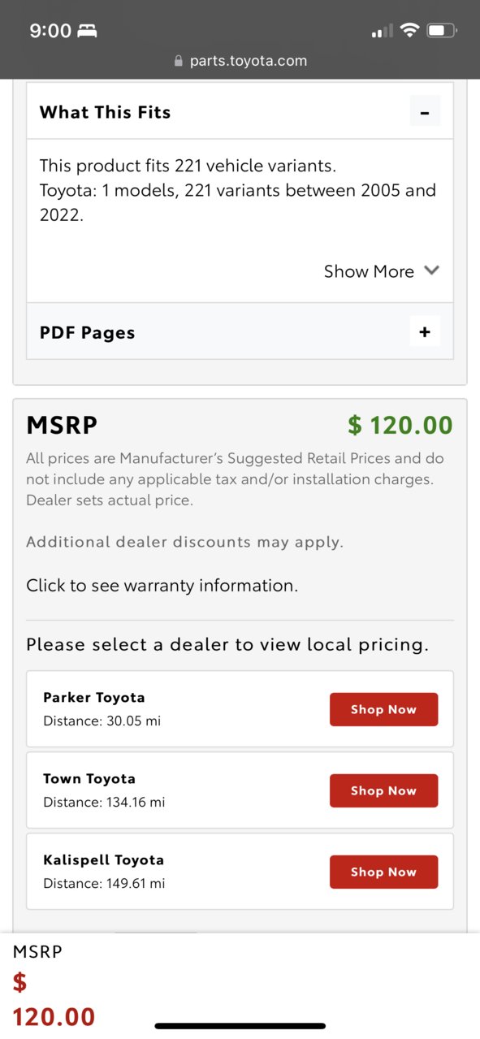Tap the parts.toyota.com address bar
Viewport: 480px width, 1039px height.
[x=240, y=61]
